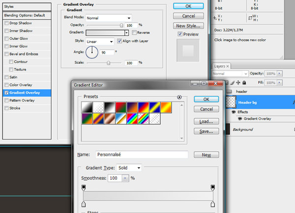
Task: Click the Opacity slider handle in Gradient Overlay
Action: click(x=121, y=25)
